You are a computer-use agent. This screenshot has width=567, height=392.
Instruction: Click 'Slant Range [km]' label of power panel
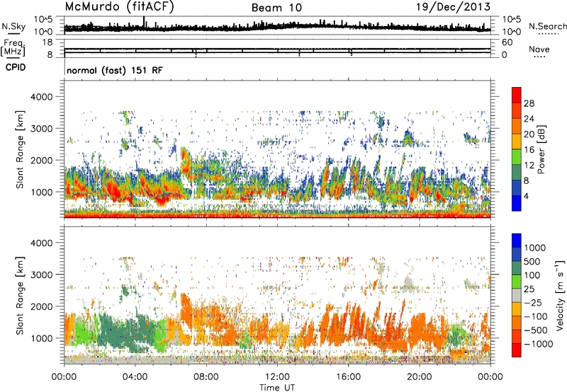click(x=21, y=149)
